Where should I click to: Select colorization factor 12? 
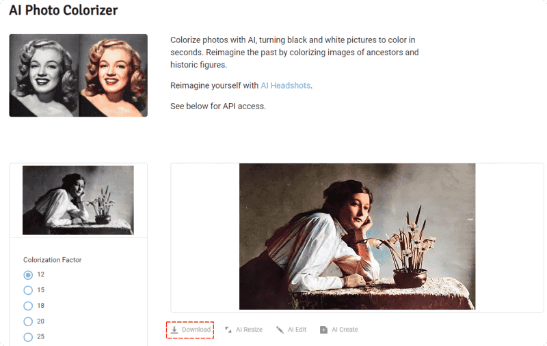(28, 274)
